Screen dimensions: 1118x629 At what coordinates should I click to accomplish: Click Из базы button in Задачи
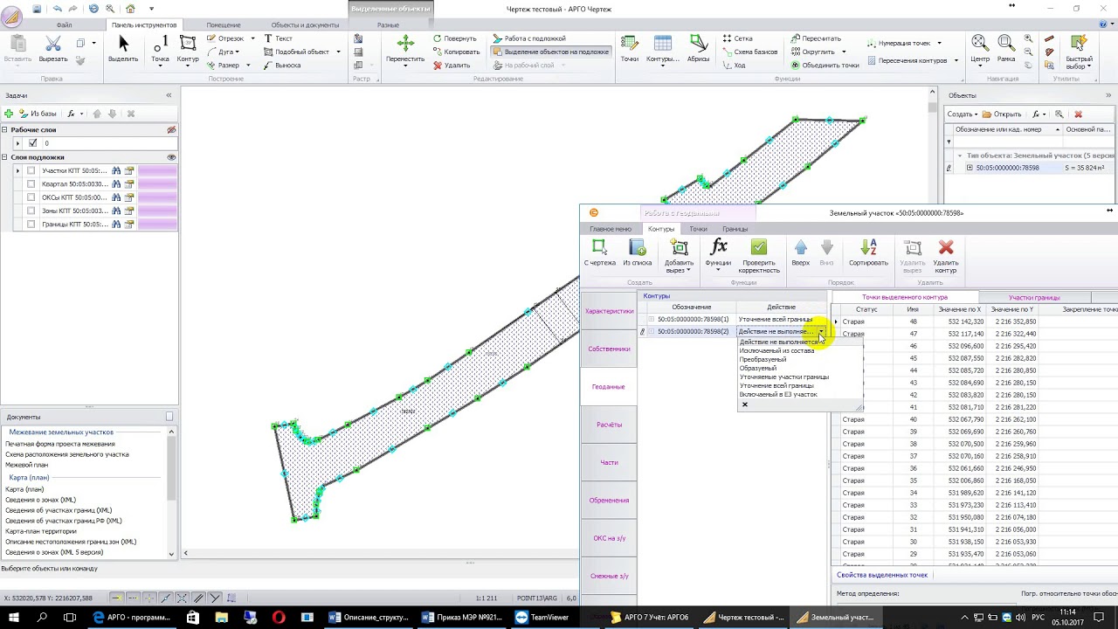click(37, 114)
